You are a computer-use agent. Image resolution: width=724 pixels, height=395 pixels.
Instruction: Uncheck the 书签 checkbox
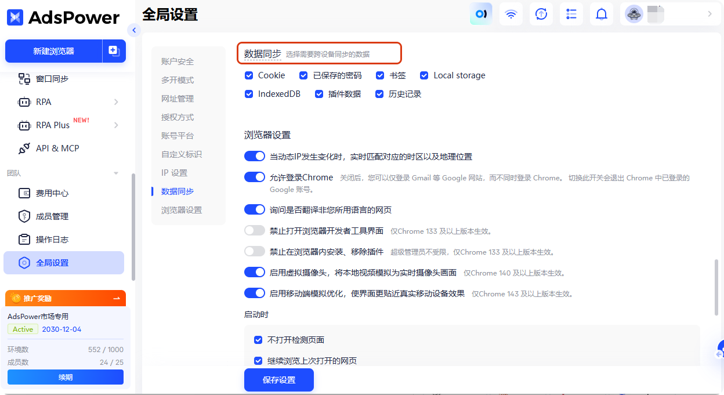[380, 75]
